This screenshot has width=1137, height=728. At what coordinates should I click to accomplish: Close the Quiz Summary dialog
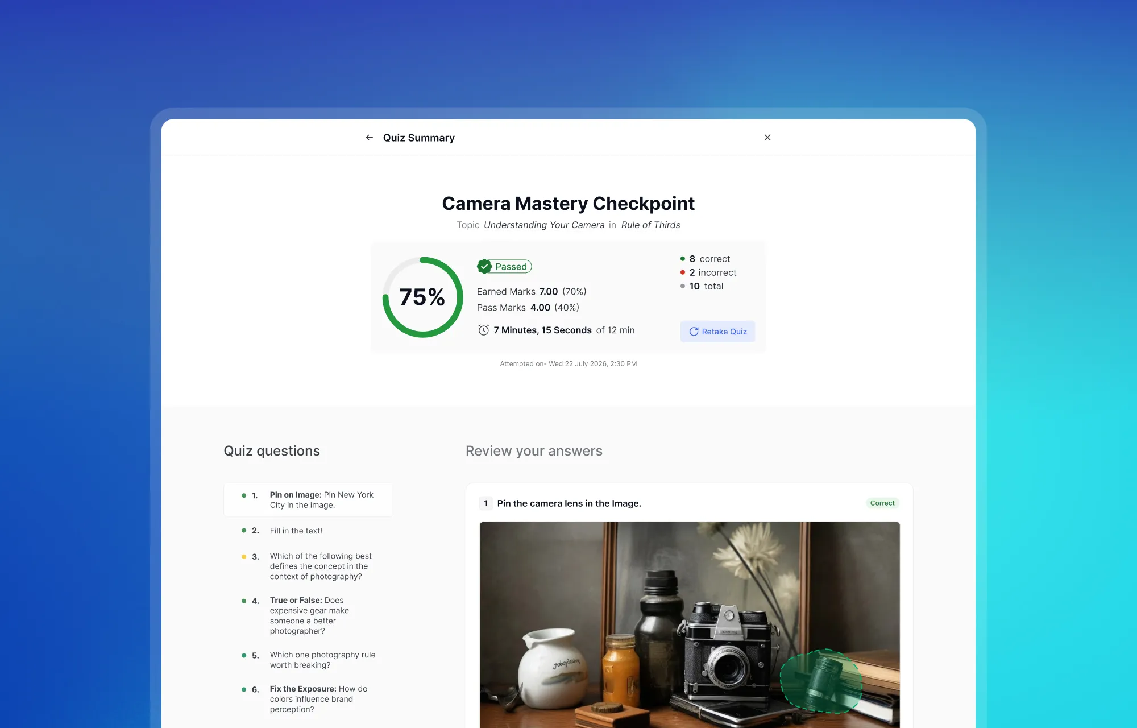[x=767, y=138]
